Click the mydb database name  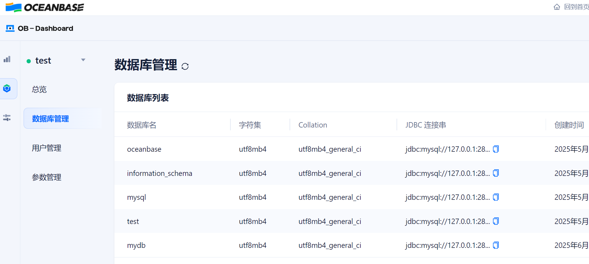[136, 245]
